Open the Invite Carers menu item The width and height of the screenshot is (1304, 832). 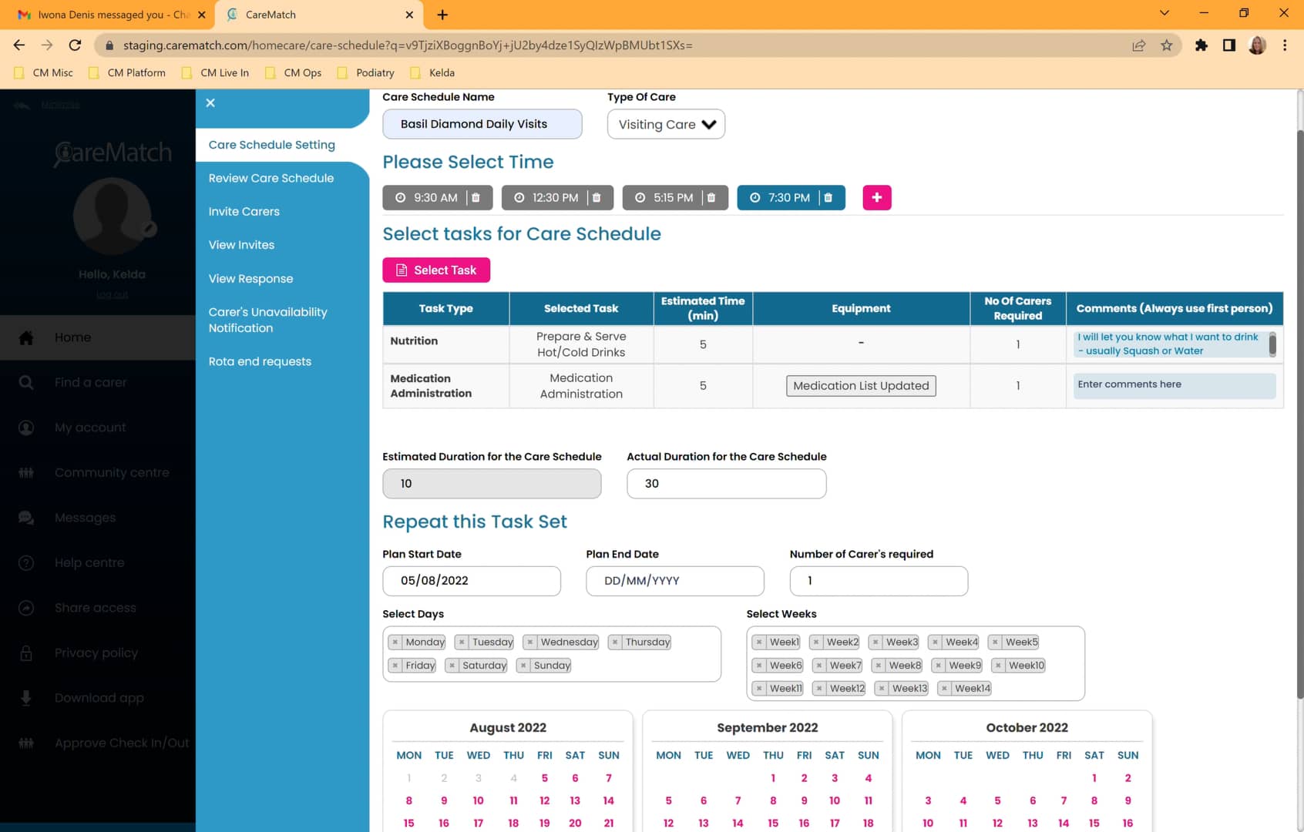(244, 211)
